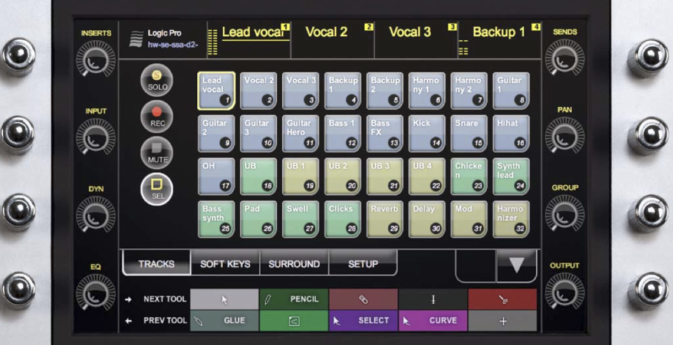
Task: Select track pad Kick
Action: pyautogui.click(x=427, y=134)
